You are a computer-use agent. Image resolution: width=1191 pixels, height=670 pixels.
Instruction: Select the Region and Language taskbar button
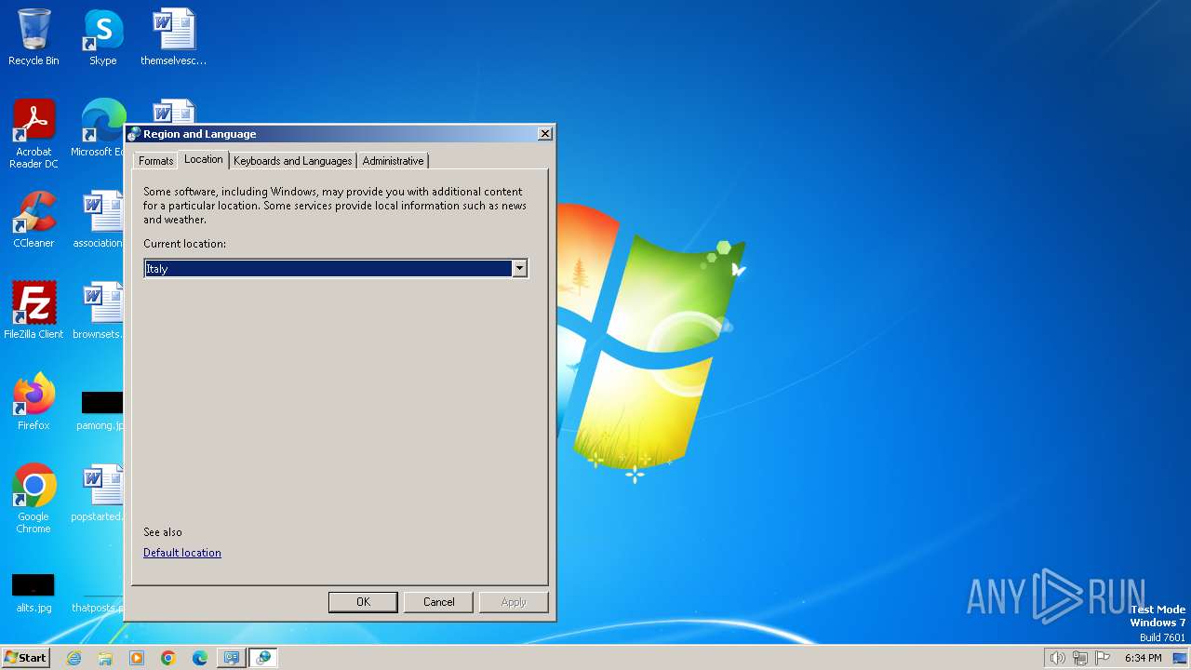point(263,658)
